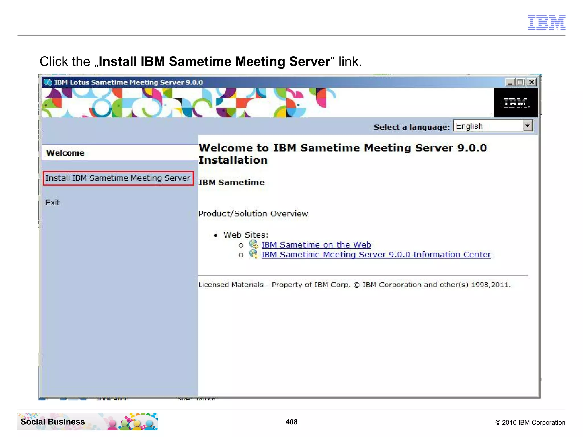Open the IBM Sametime on the Web link
Image resolution: width=583 pixels, height=437 pixels.
point(316,245)
